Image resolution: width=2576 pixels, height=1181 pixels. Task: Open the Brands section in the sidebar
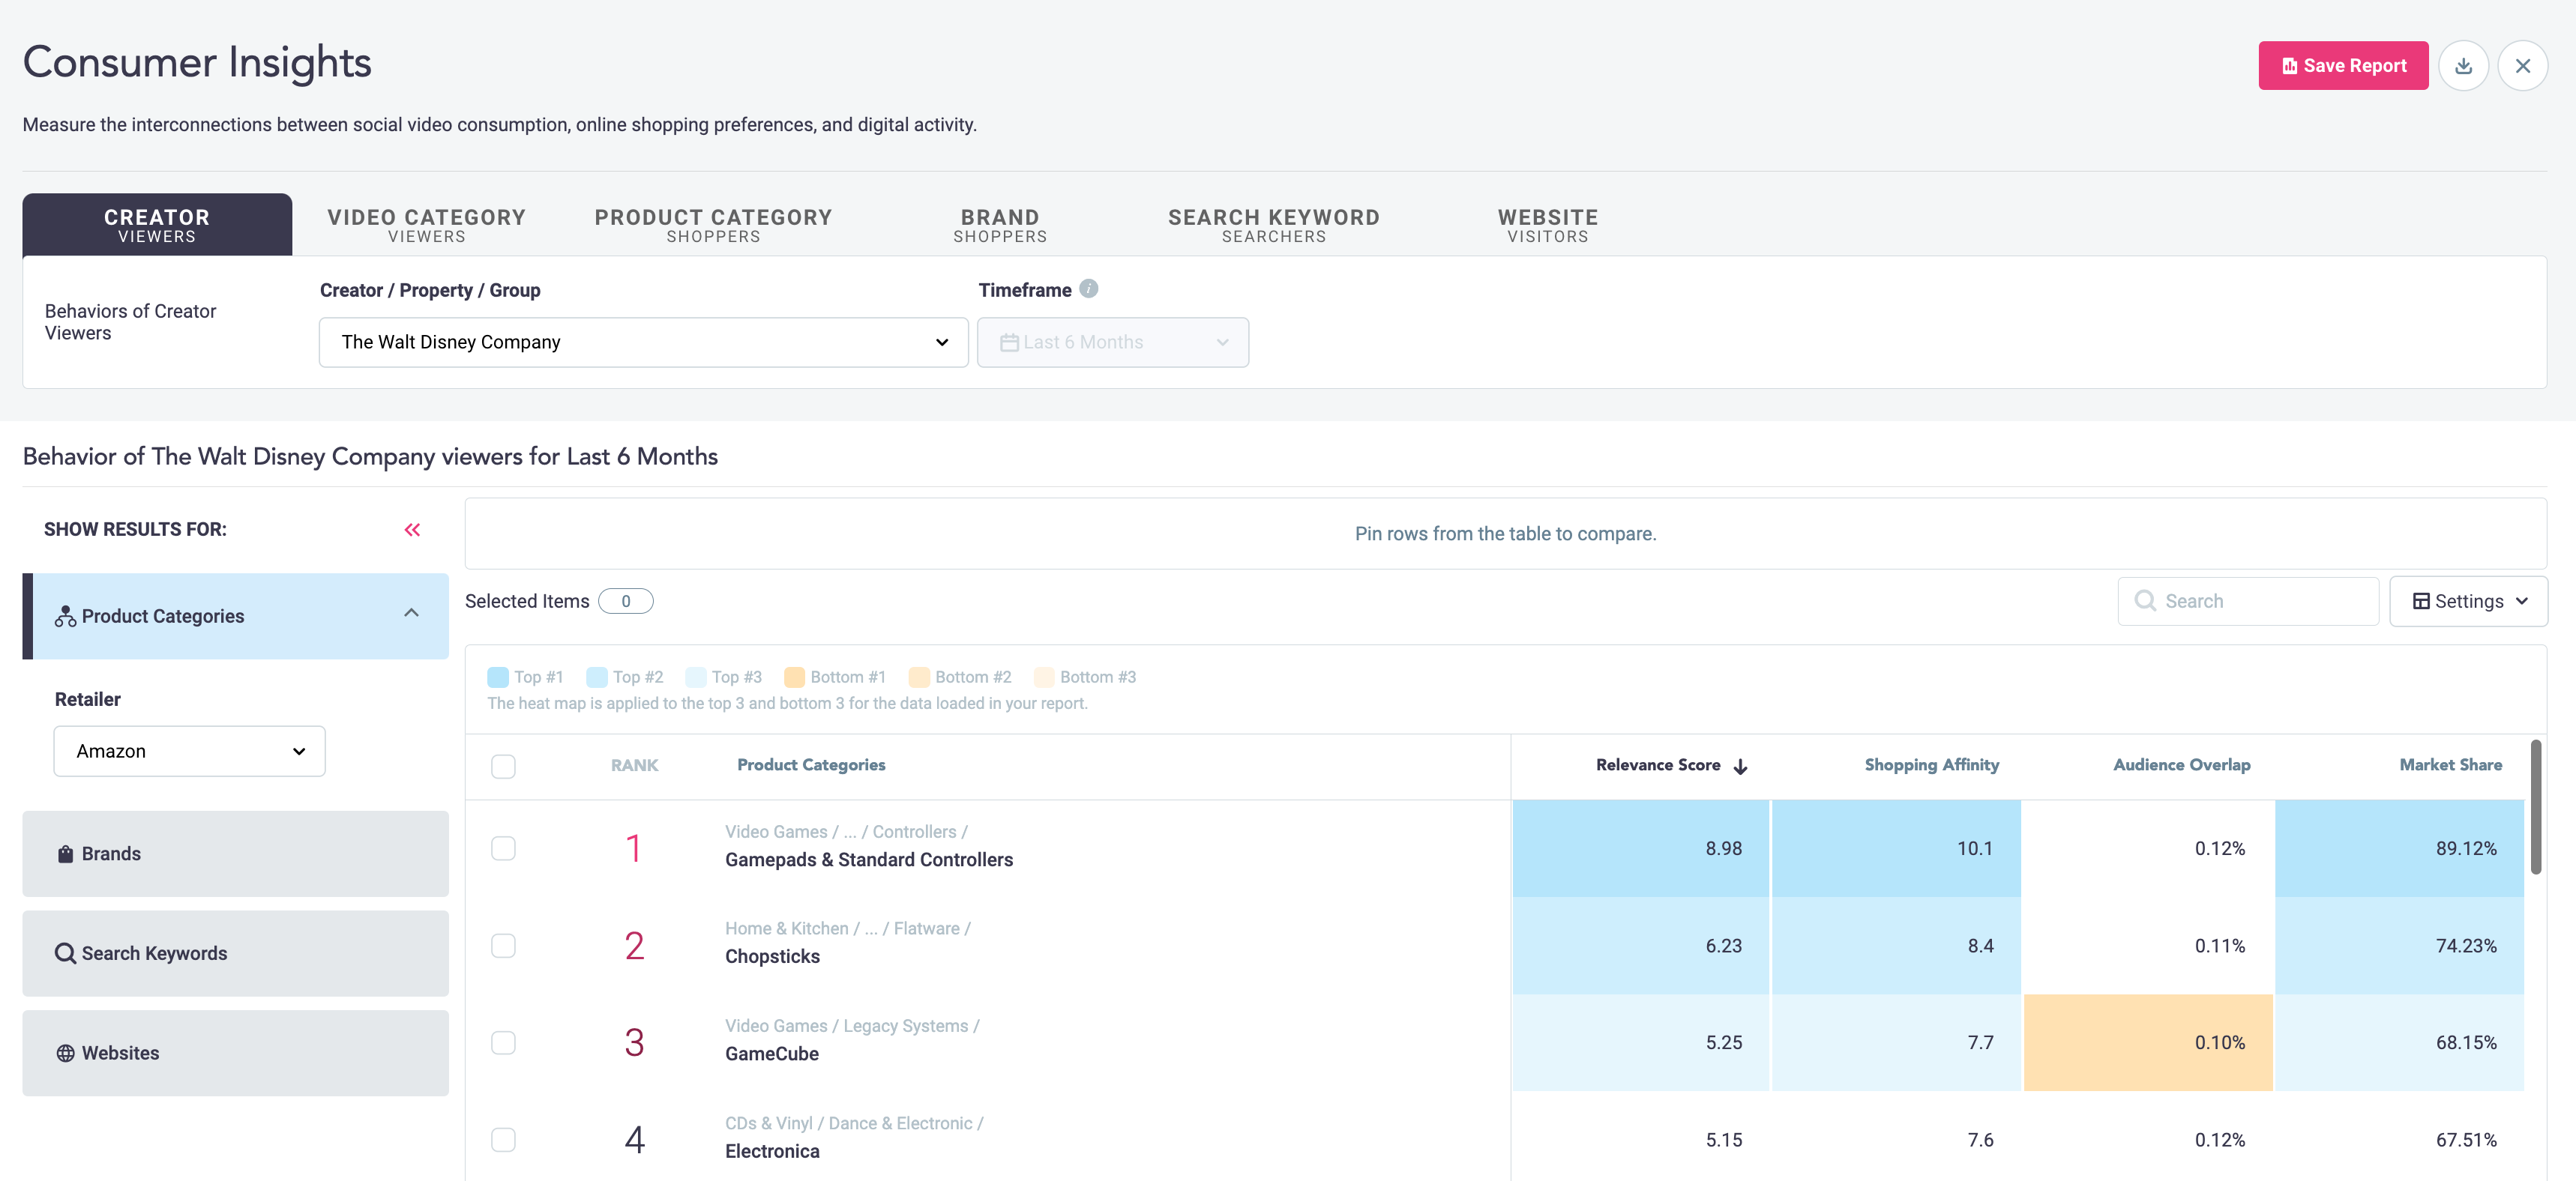pos(235,854)
